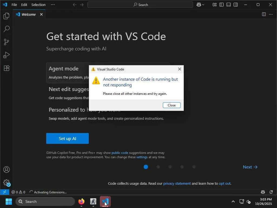Select the second walkthrough page dot
277x208 pixels.
pos(158,167)
